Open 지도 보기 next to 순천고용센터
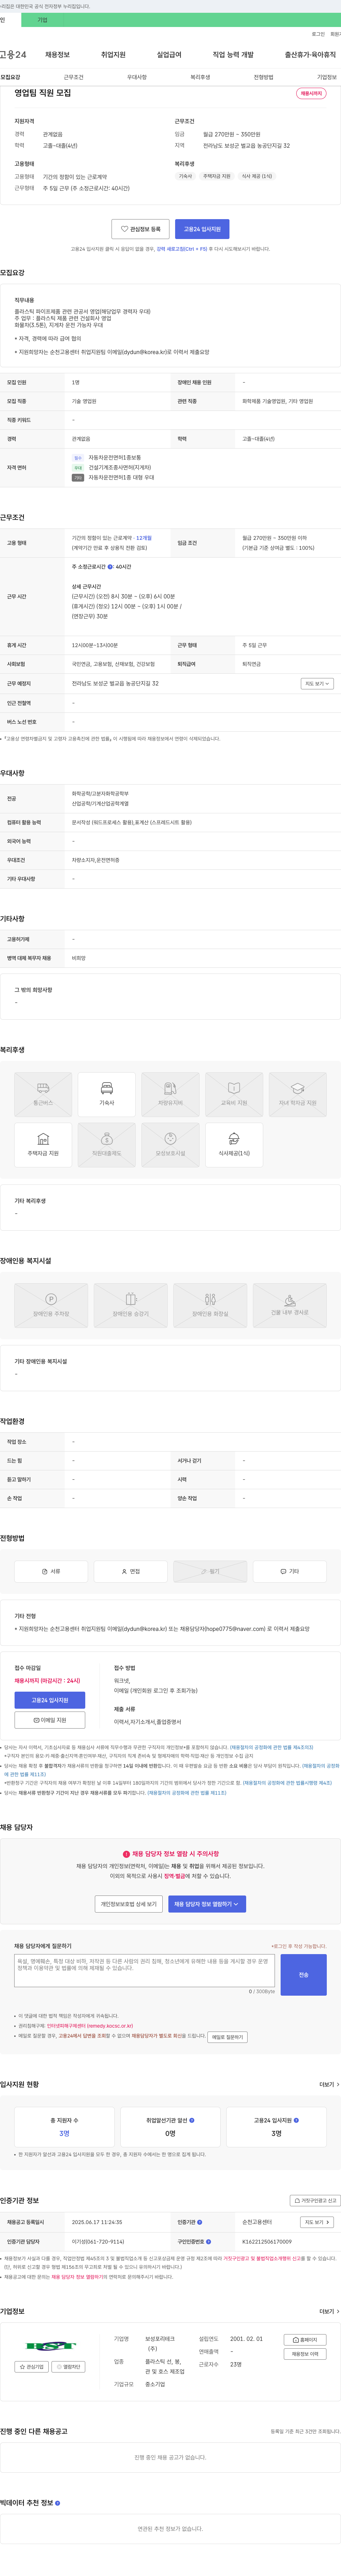The width and height of the screenshot is (341, 2576). 316,2222
